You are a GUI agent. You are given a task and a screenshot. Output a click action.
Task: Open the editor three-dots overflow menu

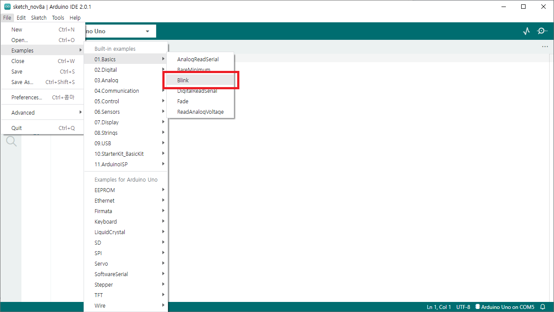545,46
